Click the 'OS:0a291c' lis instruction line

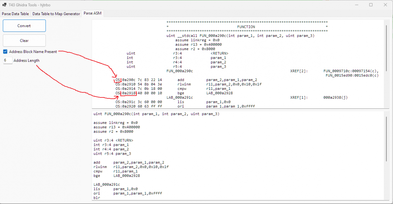coord(173,102)
